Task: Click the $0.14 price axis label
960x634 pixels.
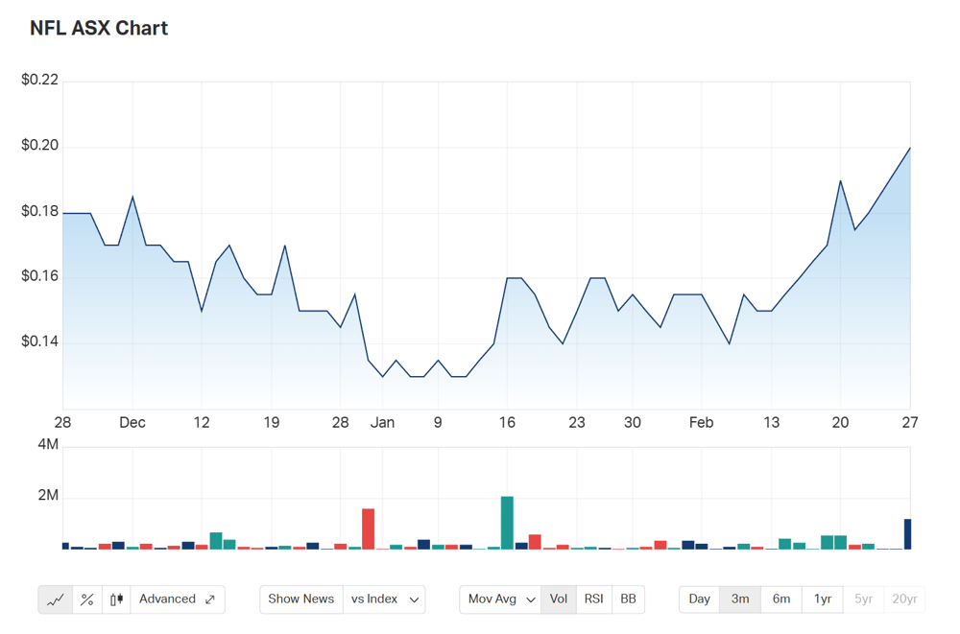Action: click(39, 341)
